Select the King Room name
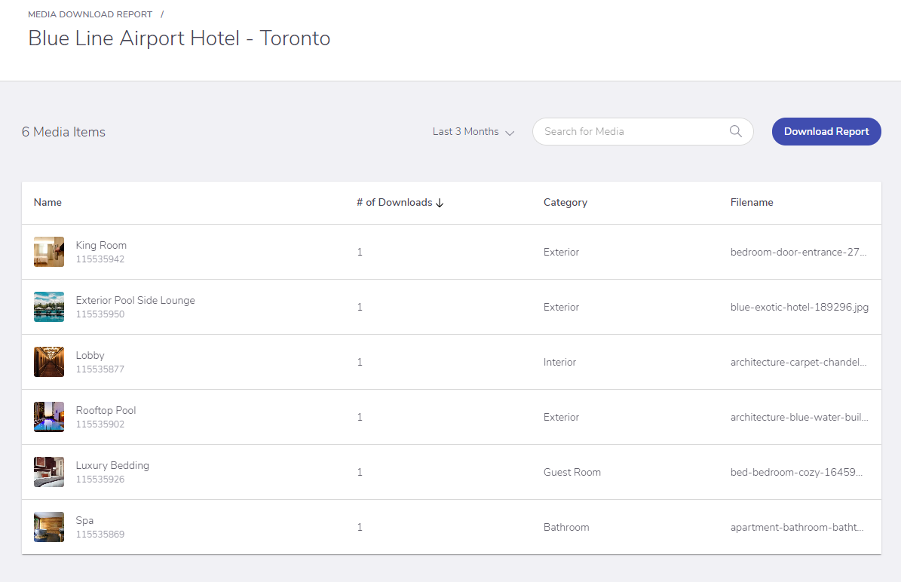 [101, 245]
